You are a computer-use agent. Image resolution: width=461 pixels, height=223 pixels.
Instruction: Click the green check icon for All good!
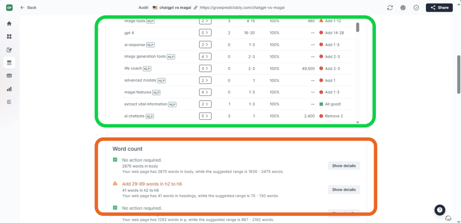(321, 104)
